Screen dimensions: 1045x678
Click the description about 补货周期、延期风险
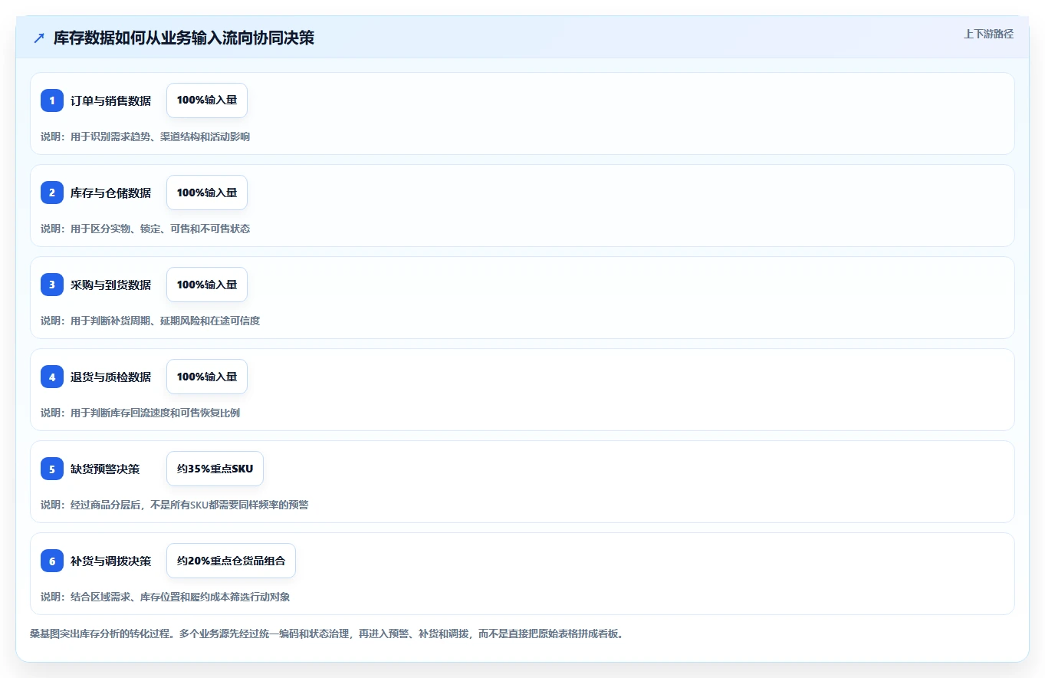click(150, 321)
